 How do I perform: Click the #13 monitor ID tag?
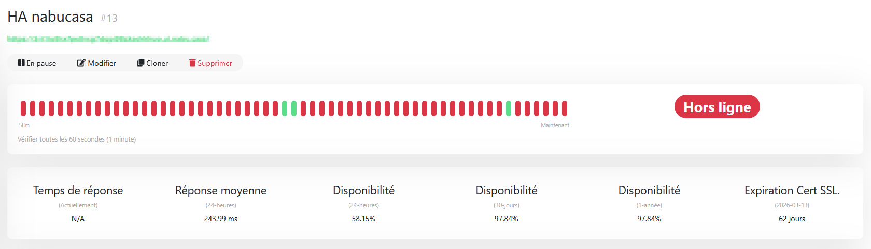(x=109, y=19)
